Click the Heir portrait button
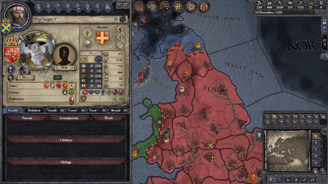Viewport: 328px width, 184px height. [x=25, y=73]
